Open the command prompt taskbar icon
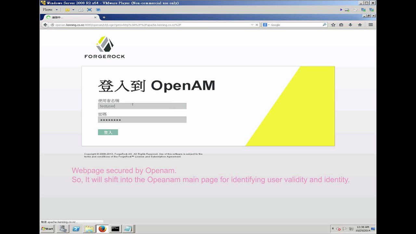 pyautogui.click(x=115, y=229)
